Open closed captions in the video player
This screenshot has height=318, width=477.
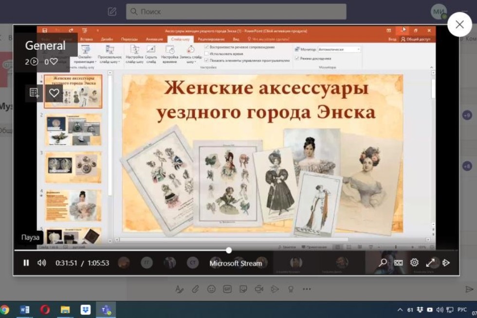[x=399, y=262]
